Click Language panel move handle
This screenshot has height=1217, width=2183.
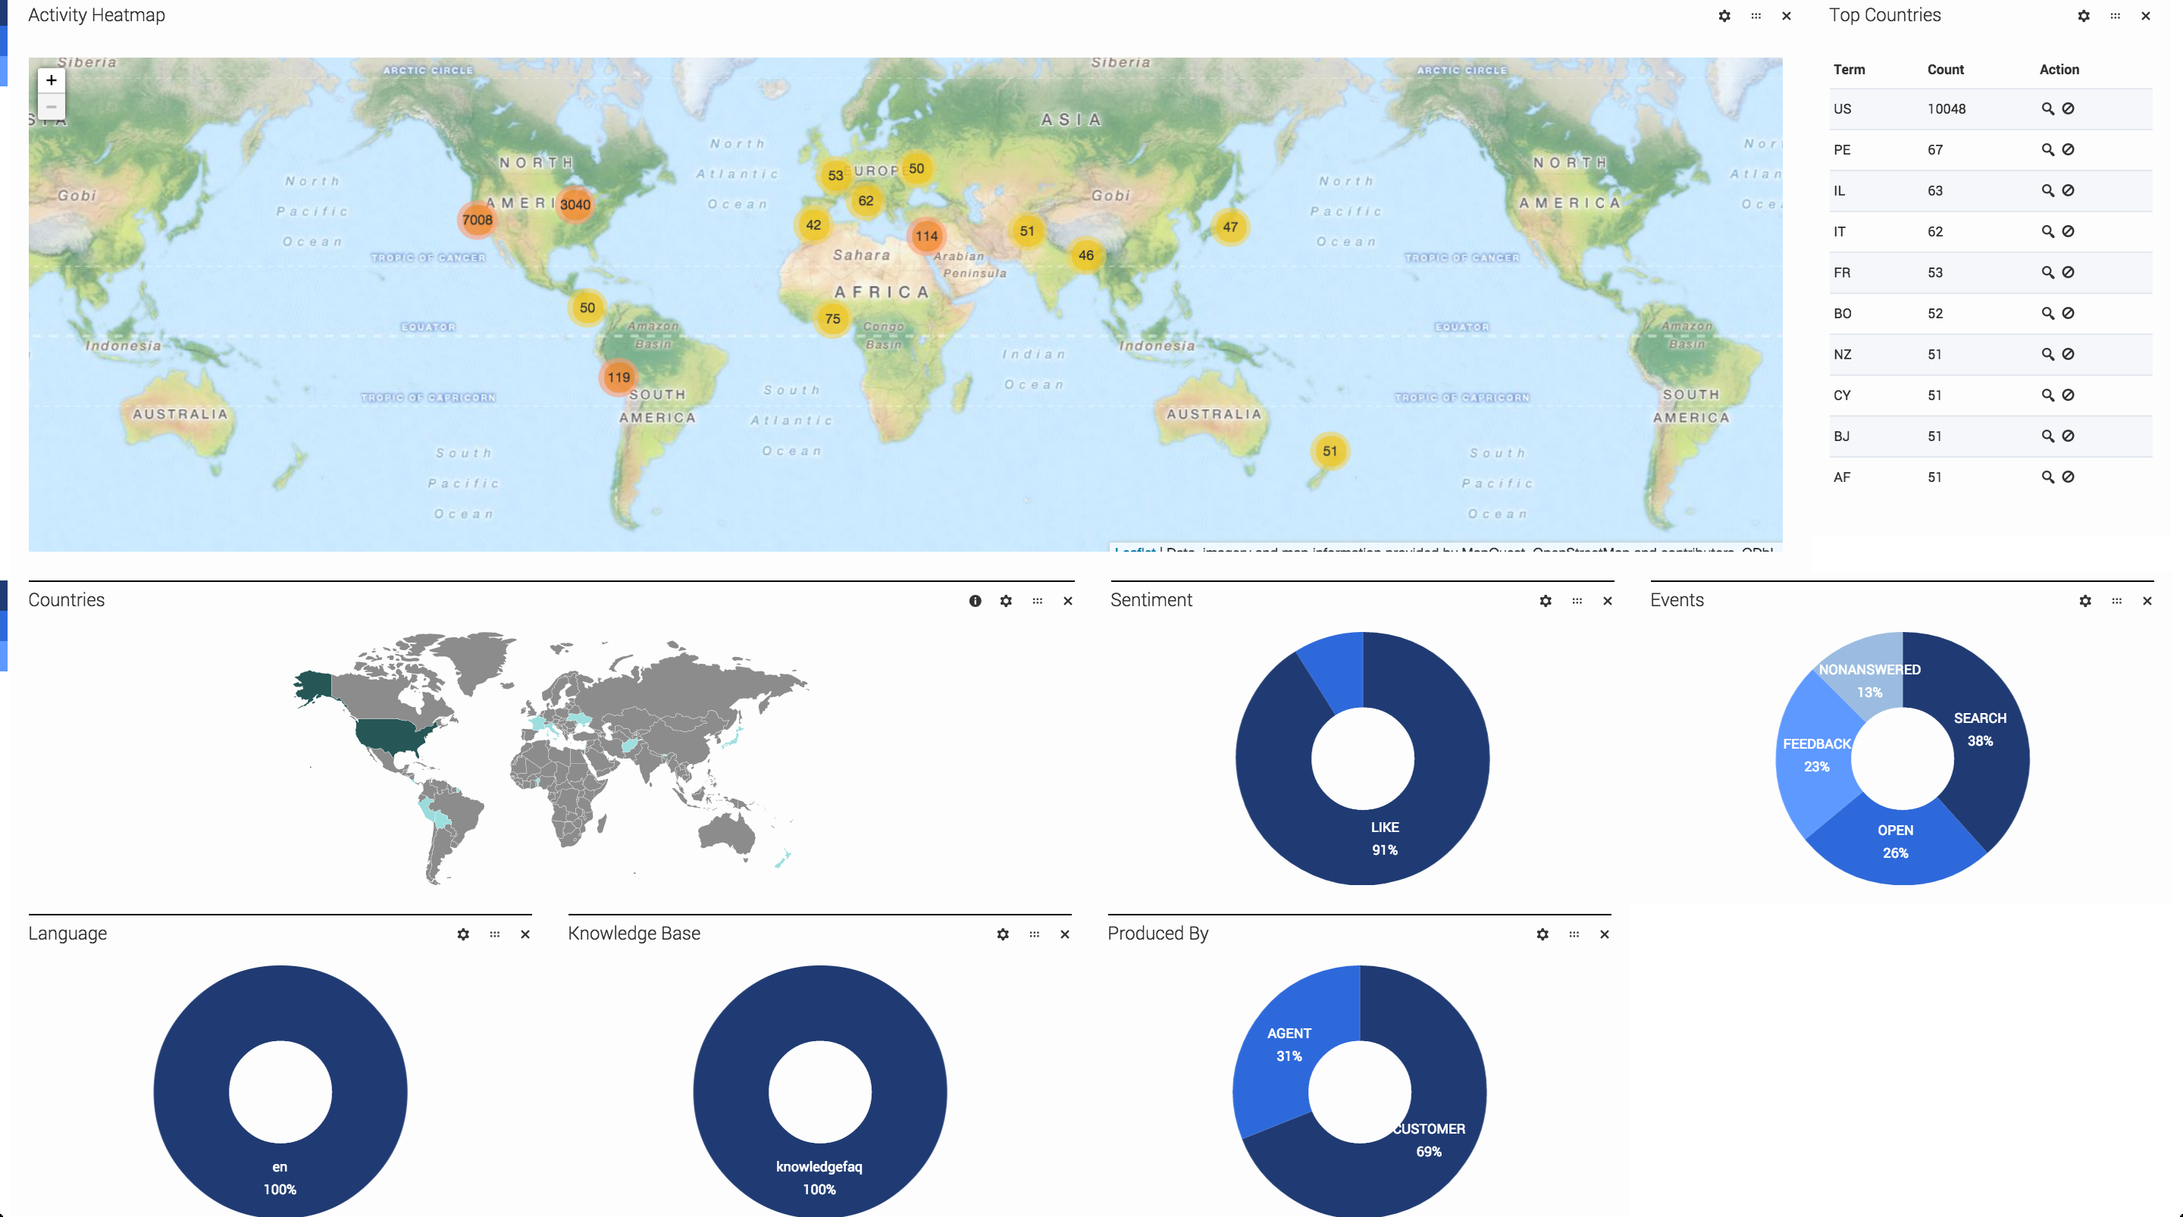(495, 934)
